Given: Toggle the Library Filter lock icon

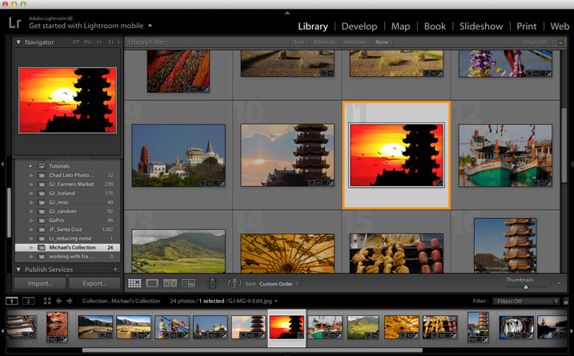Looking at the screenshot, I should pyautogui.click(x=560, y=42).
